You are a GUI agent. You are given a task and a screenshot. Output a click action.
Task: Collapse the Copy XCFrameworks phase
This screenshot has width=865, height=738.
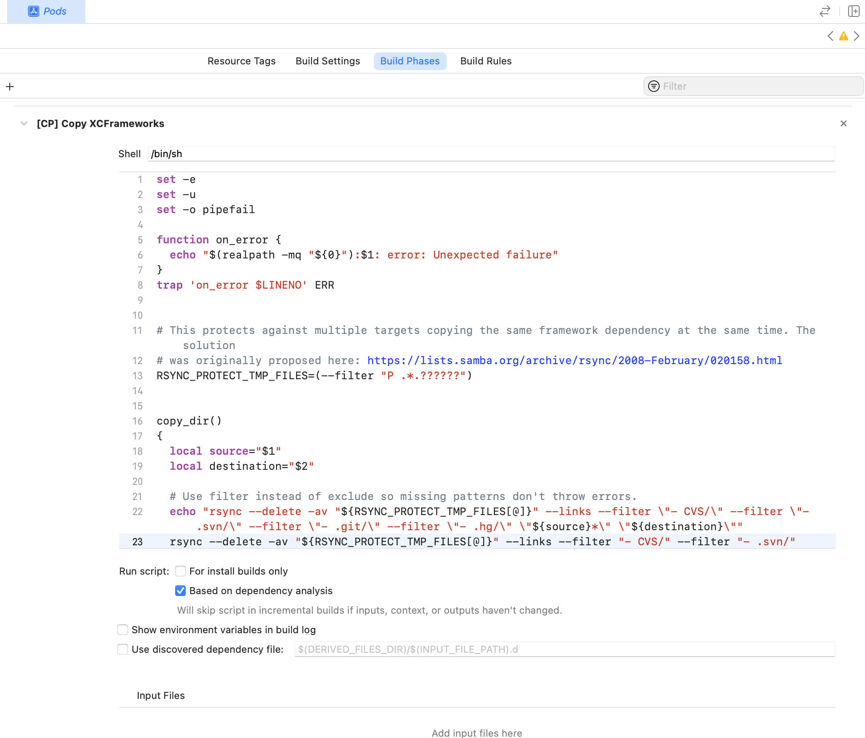(x=24, y=123)
